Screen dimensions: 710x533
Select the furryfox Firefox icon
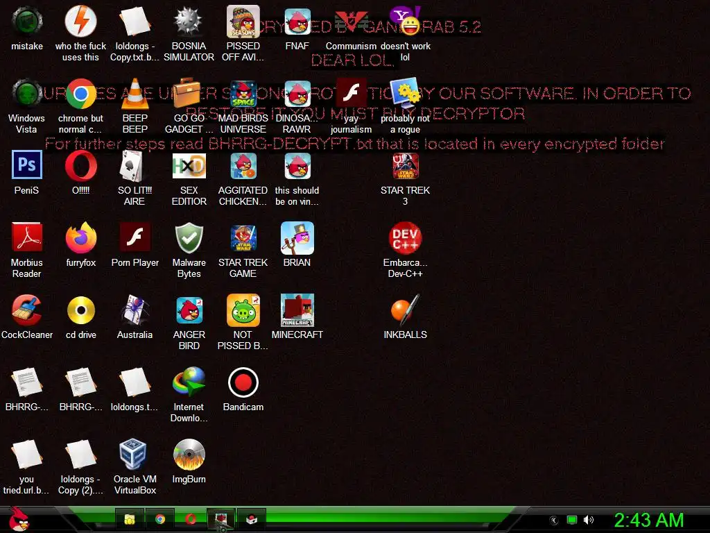[80, 238]
